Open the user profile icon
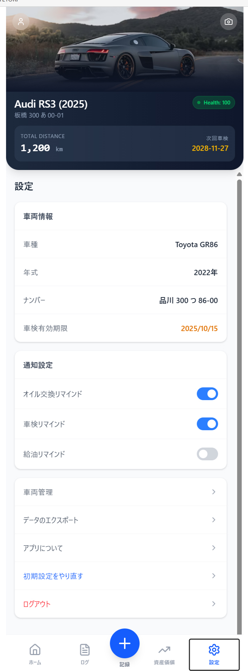248x671 pixels. click(21, 22)
